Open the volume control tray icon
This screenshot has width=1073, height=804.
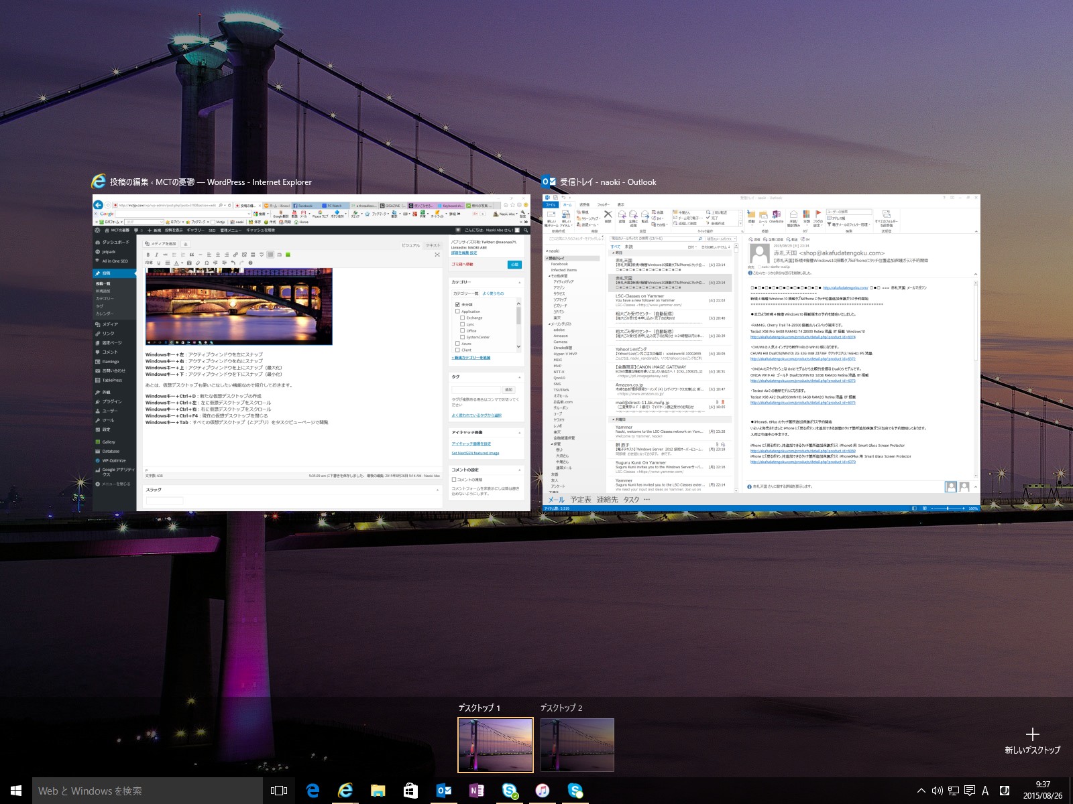938,791
